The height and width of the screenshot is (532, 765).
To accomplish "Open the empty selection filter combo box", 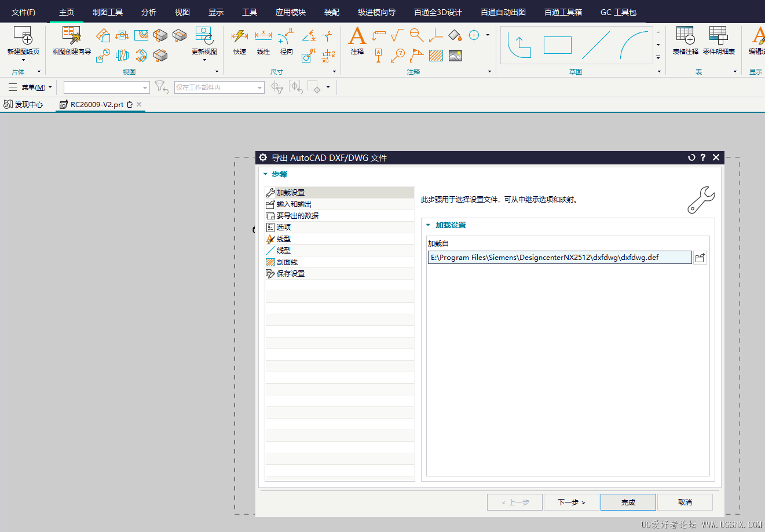I will pyautogui.click(x=107, y=87).
